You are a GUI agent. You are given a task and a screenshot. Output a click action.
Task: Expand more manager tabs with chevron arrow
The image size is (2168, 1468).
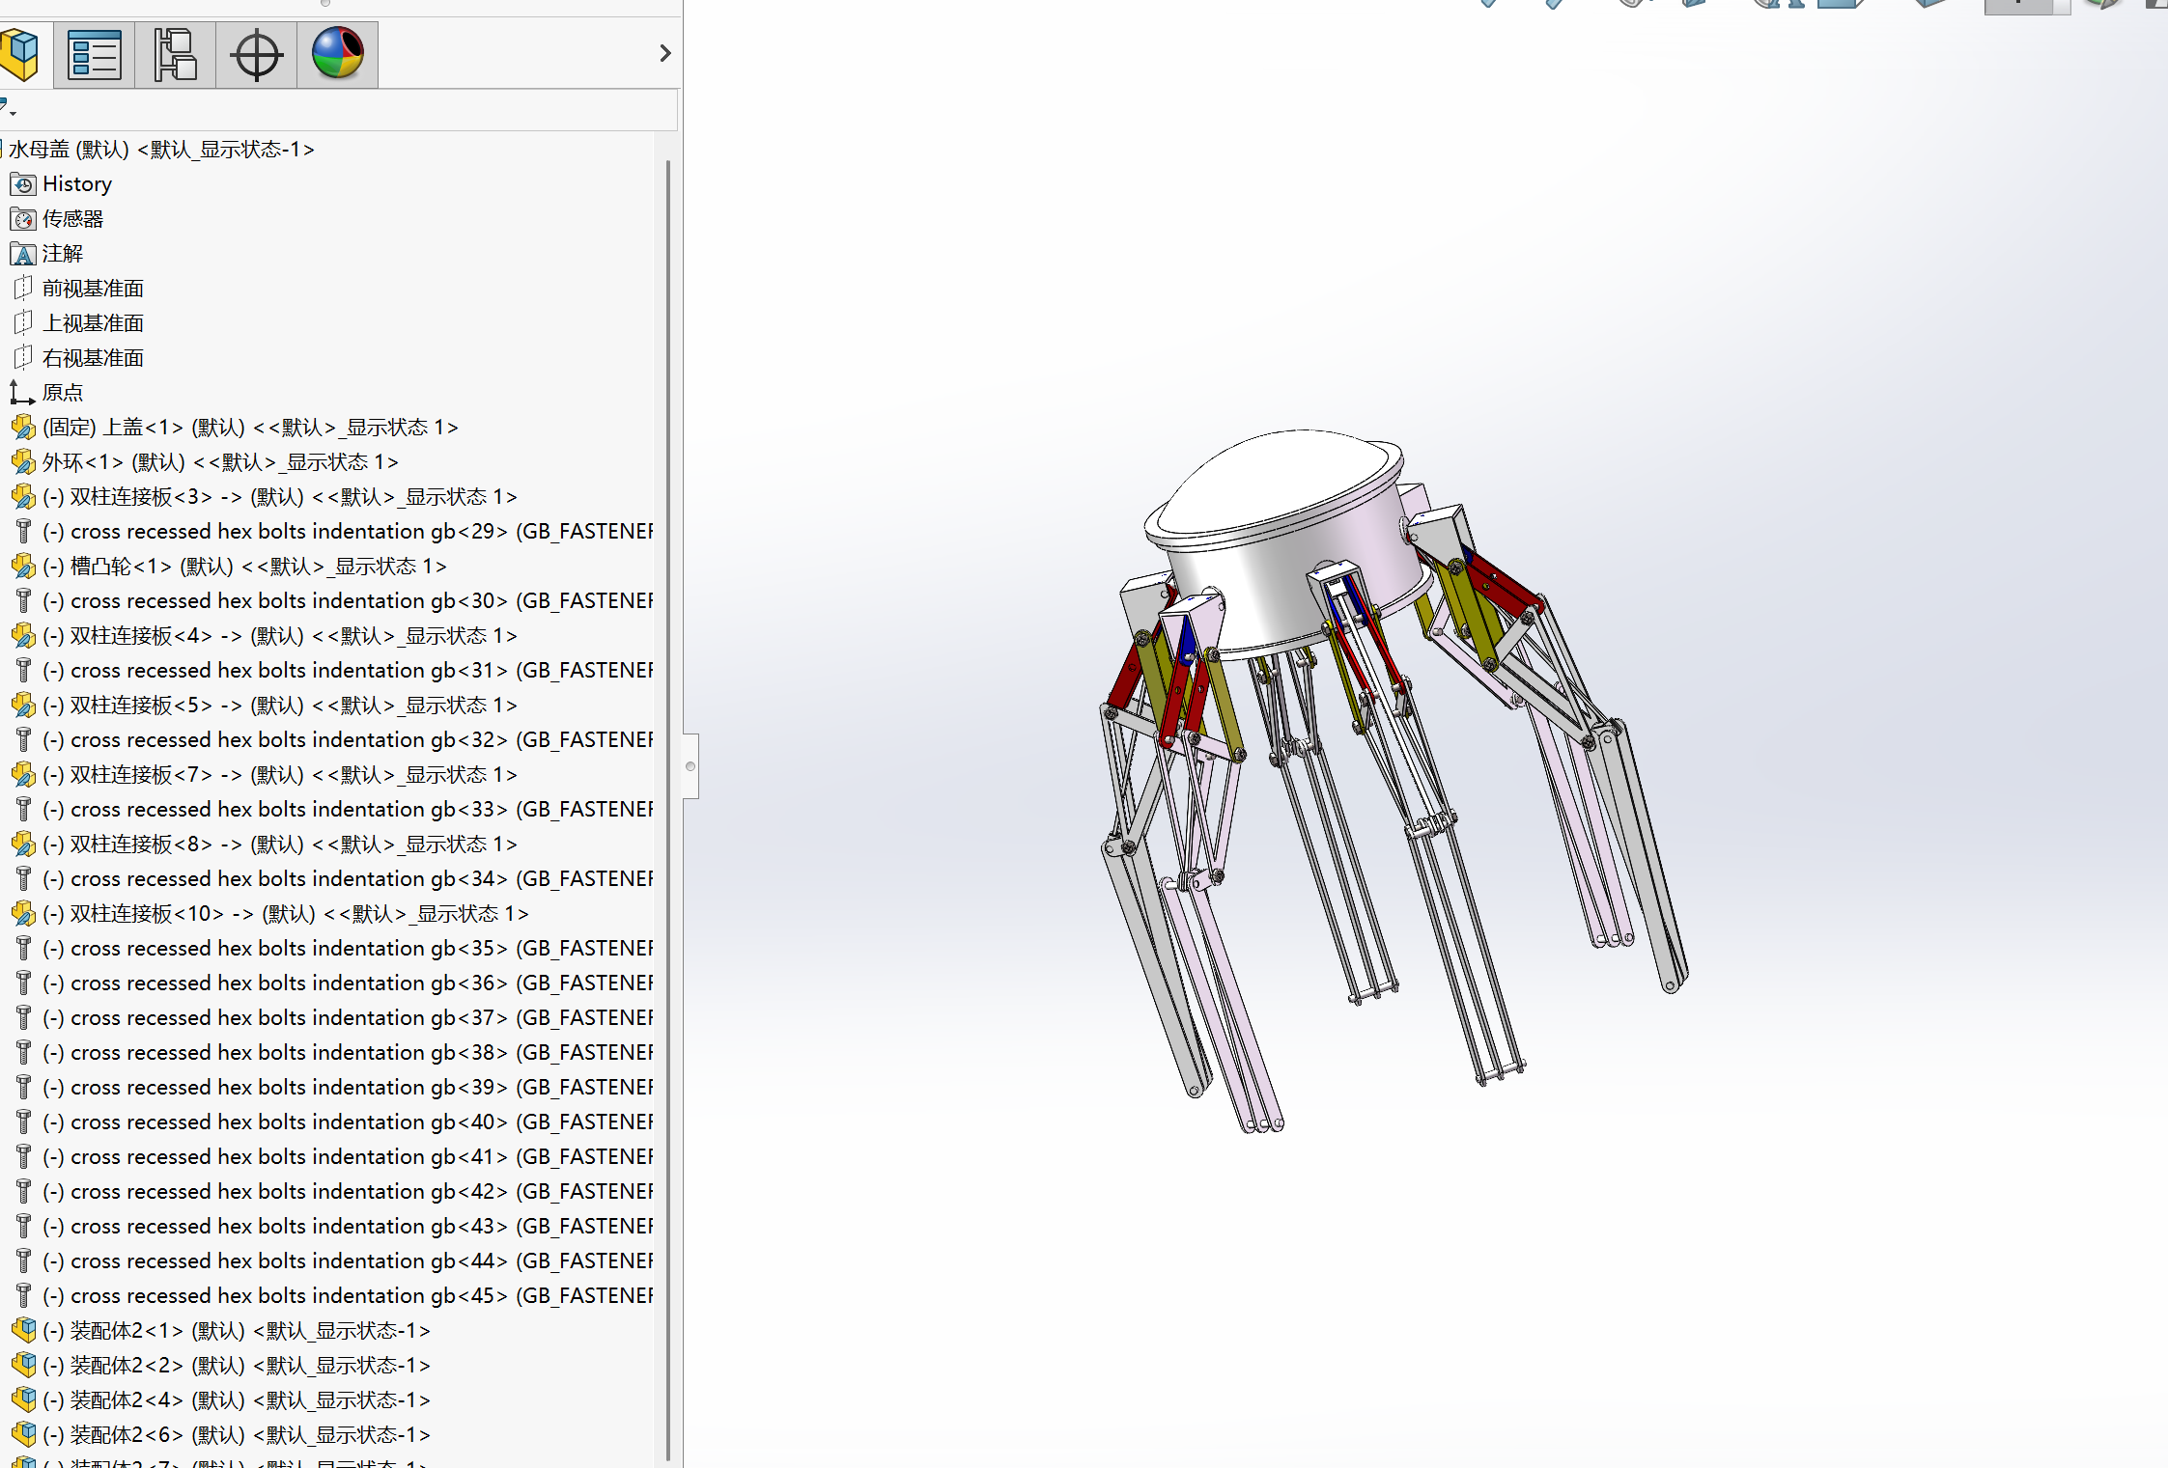tap(664, 53)
